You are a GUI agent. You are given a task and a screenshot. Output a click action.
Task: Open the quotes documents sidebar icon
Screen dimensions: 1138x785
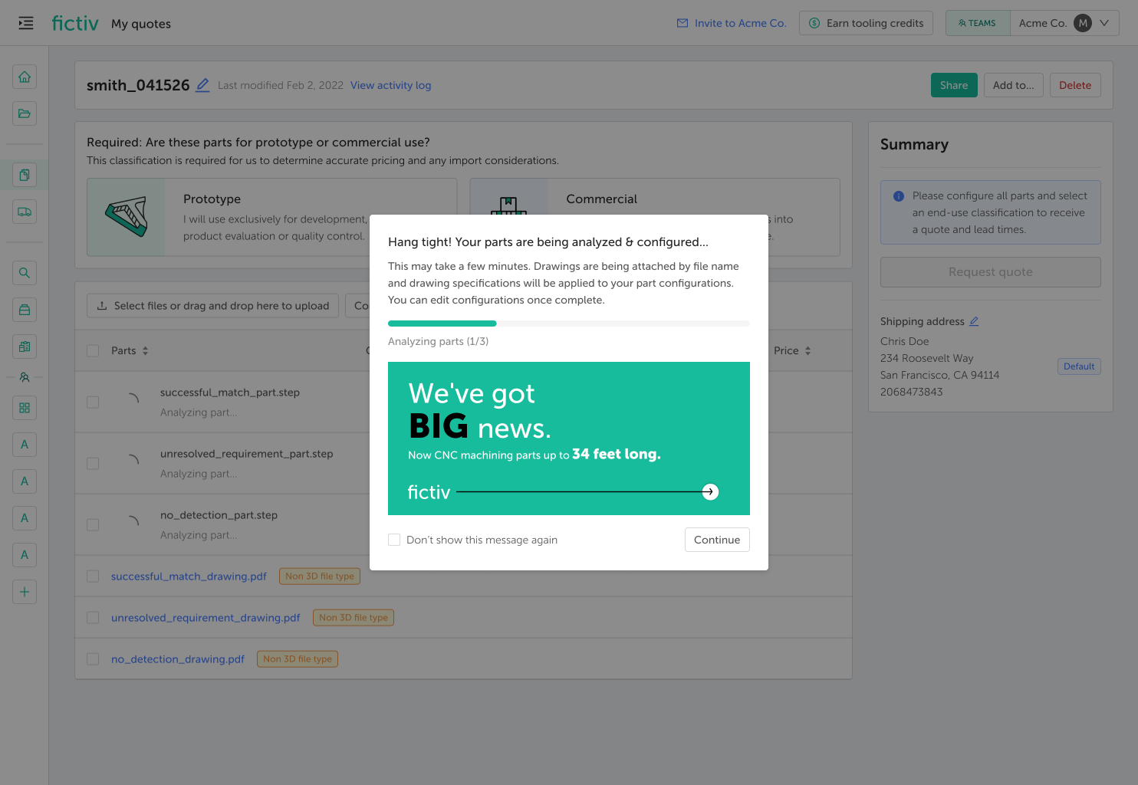coord(25,175)
